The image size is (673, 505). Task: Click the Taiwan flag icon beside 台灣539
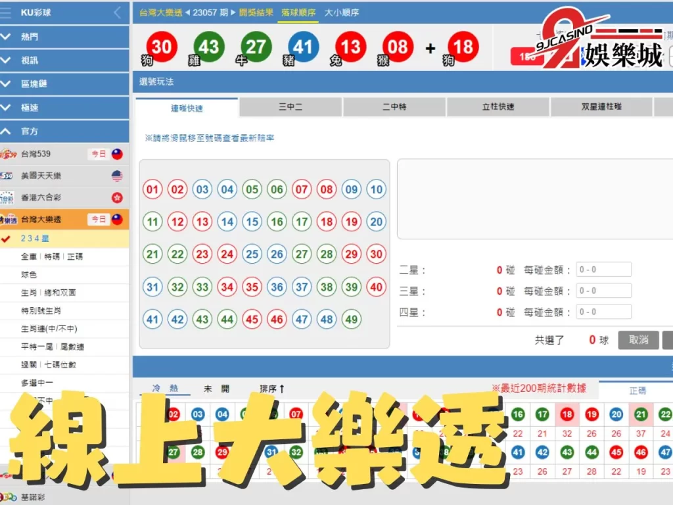point(117,154)
